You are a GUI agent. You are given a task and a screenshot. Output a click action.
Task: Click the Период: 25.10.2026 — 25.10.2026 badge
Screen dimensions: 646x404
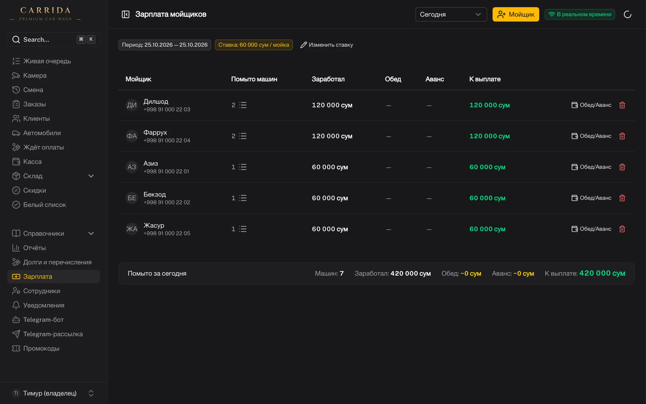(x=165, y=45)
